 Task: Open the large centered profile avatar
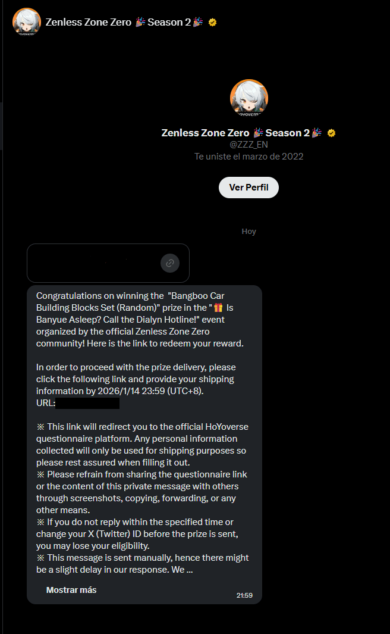[x=249, y=98]
